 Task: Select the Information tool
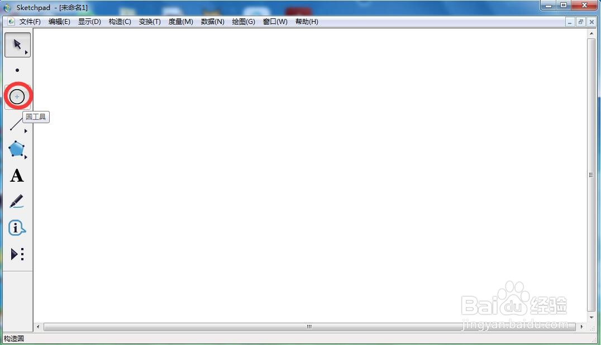coord(17,228)
